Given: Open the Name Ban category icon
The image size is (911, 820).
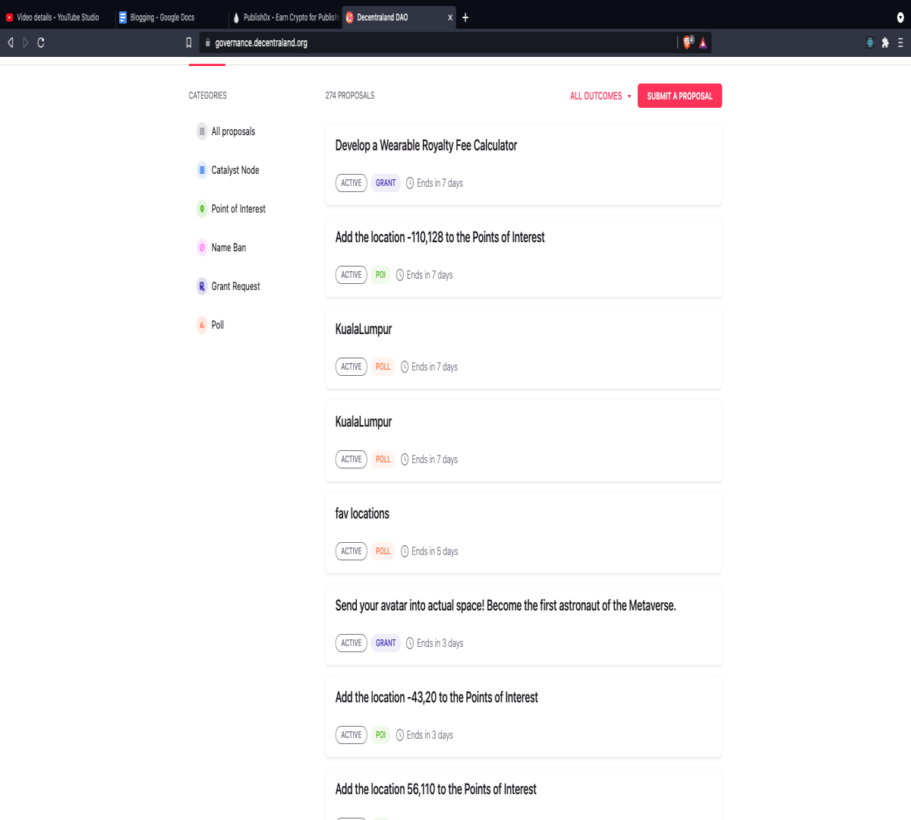Looking at the screenshot, I should (x=202, y=248).
